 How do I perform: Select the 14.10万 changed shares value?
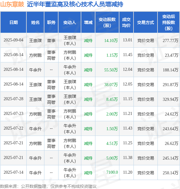click(111, 40)
